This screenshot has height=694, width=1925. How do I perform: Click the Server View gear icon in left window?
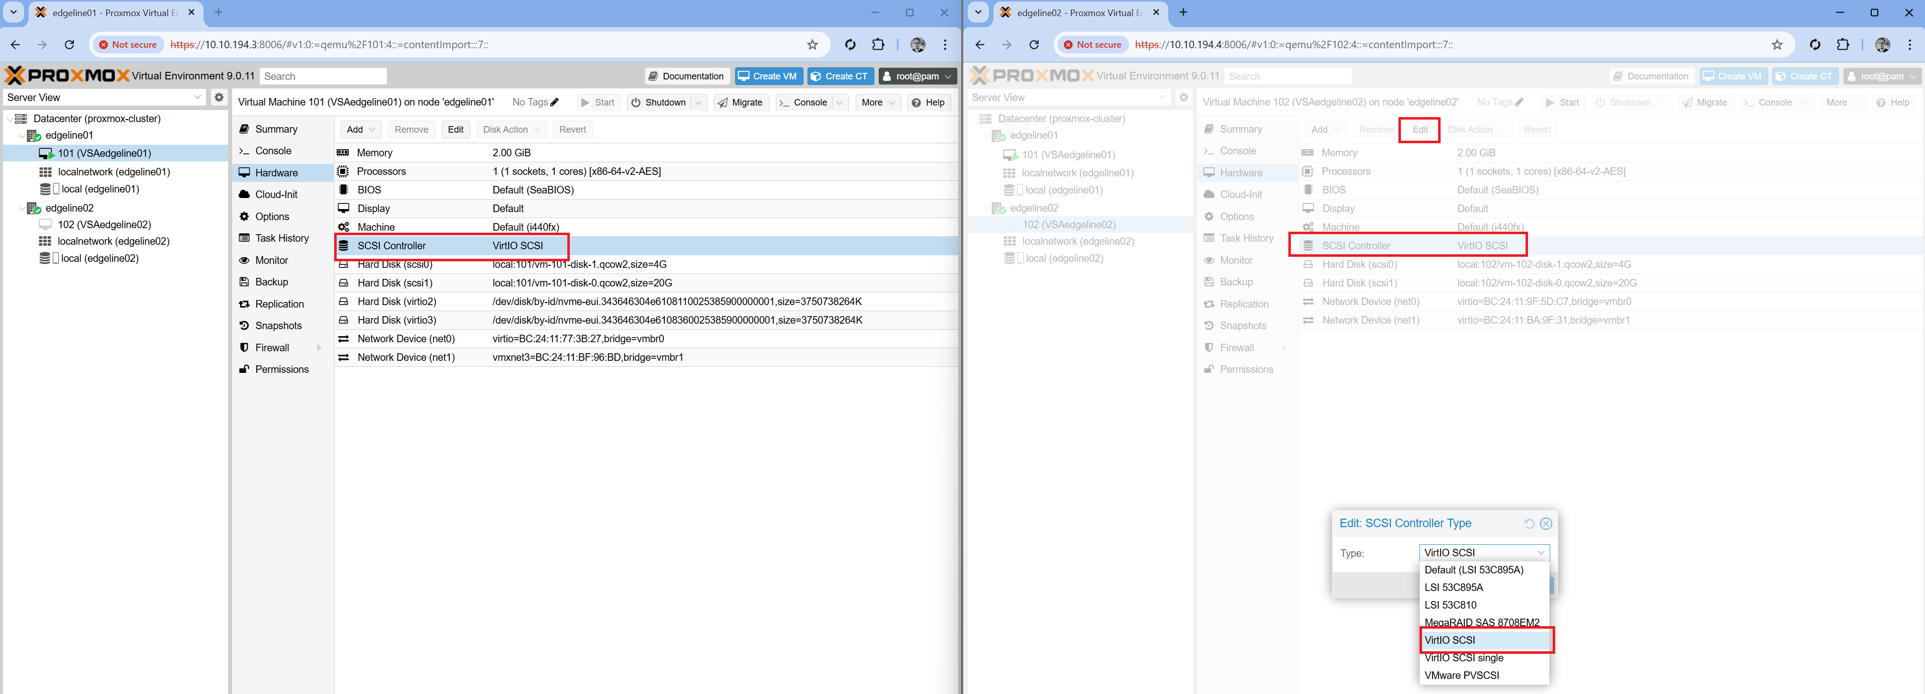[219, 97]
